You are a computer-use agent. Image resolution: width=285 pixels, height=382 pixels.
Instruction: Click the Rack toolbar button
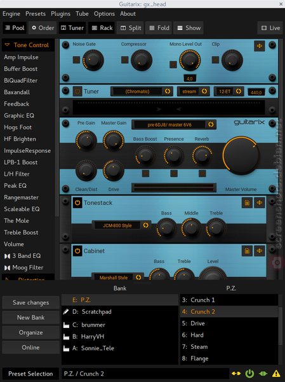click(x=102, y=28)
